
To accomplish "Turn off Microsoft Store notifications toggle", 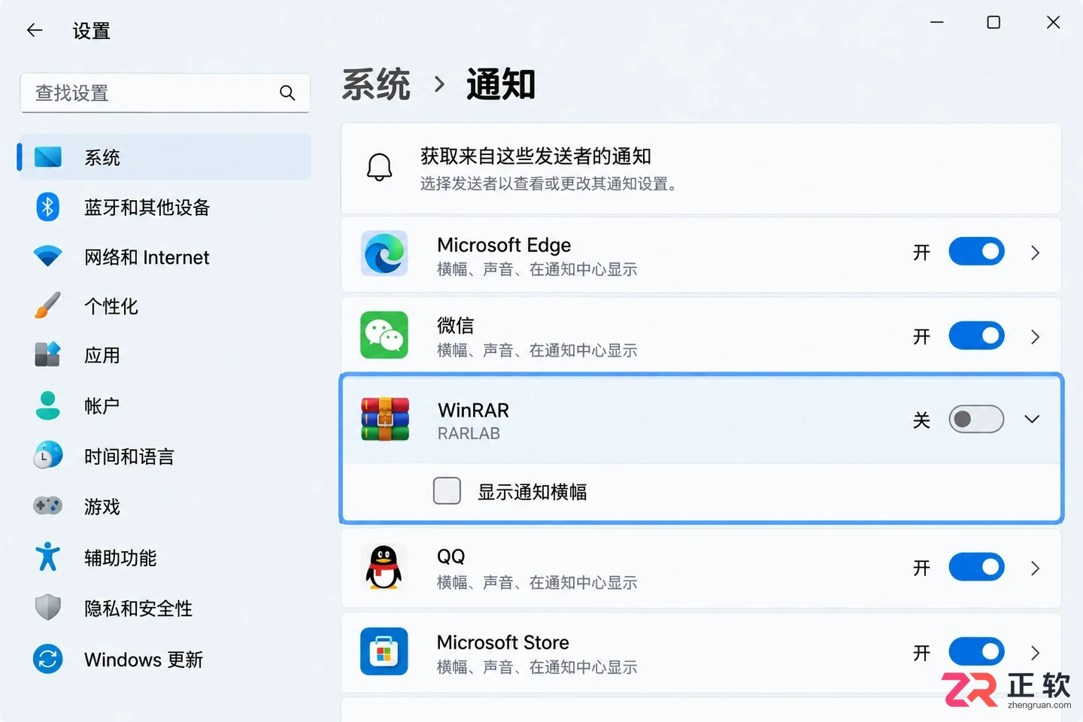I will coord(976,651).
